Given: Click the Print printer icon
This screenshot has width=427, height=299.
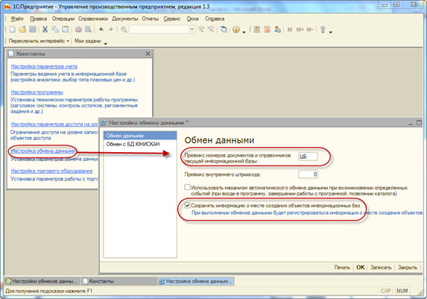Looking at the screenshot, I should (78, 29).
